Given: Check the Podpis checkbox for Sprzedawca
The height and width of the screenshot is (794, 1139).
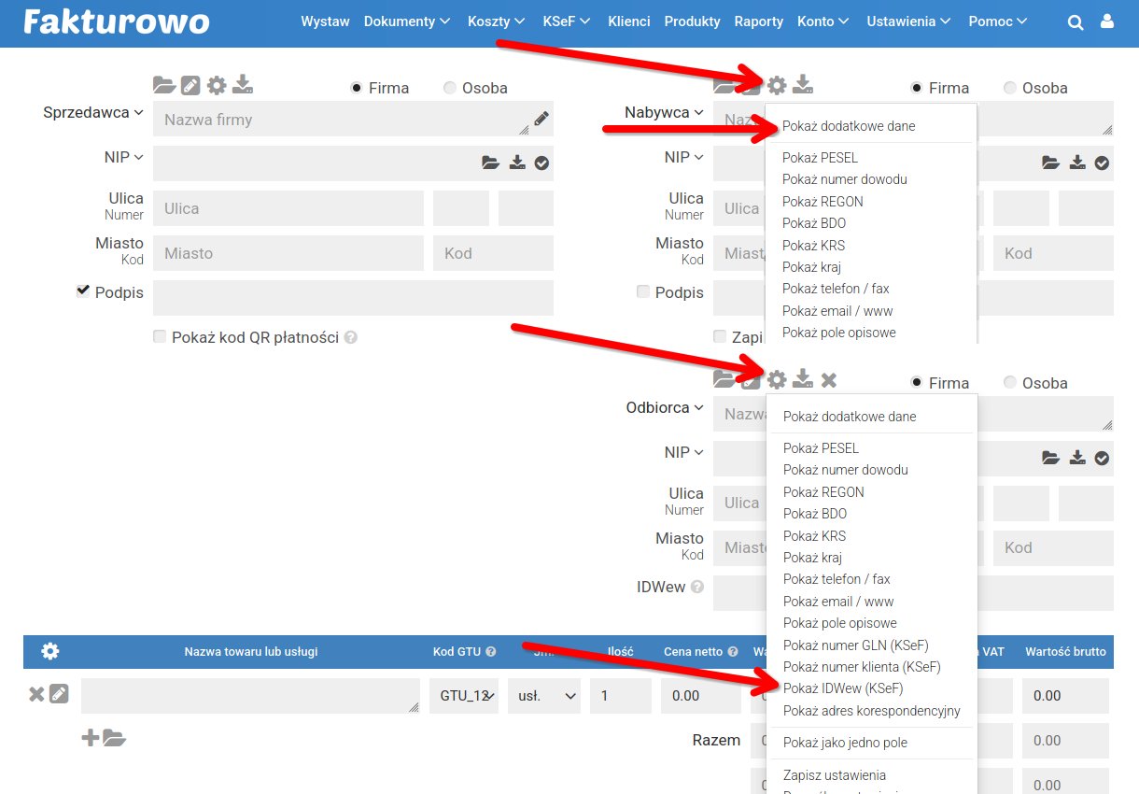Looking at the screenshot, I should (x=83, y=290).
